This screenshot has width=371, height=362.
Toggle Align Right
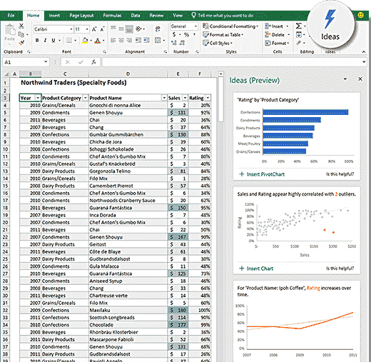click(129, 41)
